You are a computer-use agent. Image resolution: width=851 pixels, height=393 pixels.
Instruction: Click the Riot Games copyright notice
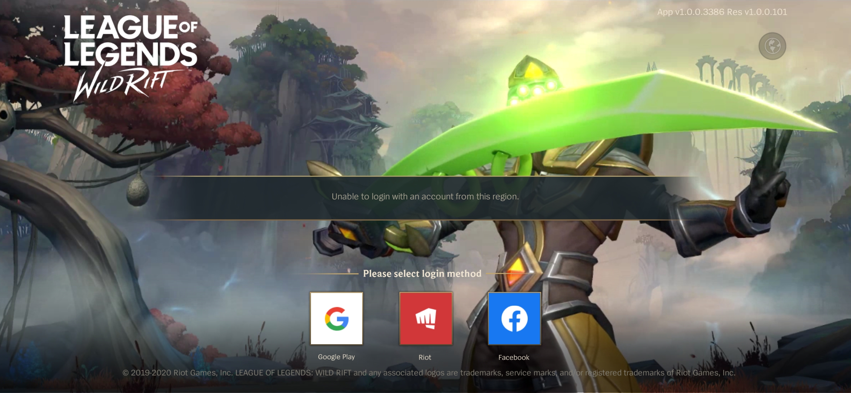click(x=429, y=373)
